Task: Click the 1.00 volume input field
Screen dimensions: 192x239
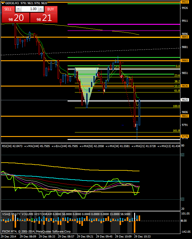Action: [x=29, y=9]
